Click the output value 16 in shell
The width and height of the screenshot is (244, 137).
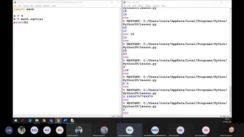coord(125,14)
